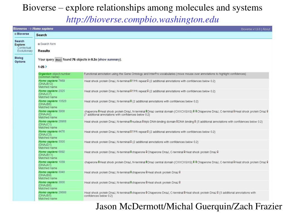Open Homo sapiens 2325 DNAJC7 entry
The width and height of the screenshot is (285, 213).
pos(51,91)
